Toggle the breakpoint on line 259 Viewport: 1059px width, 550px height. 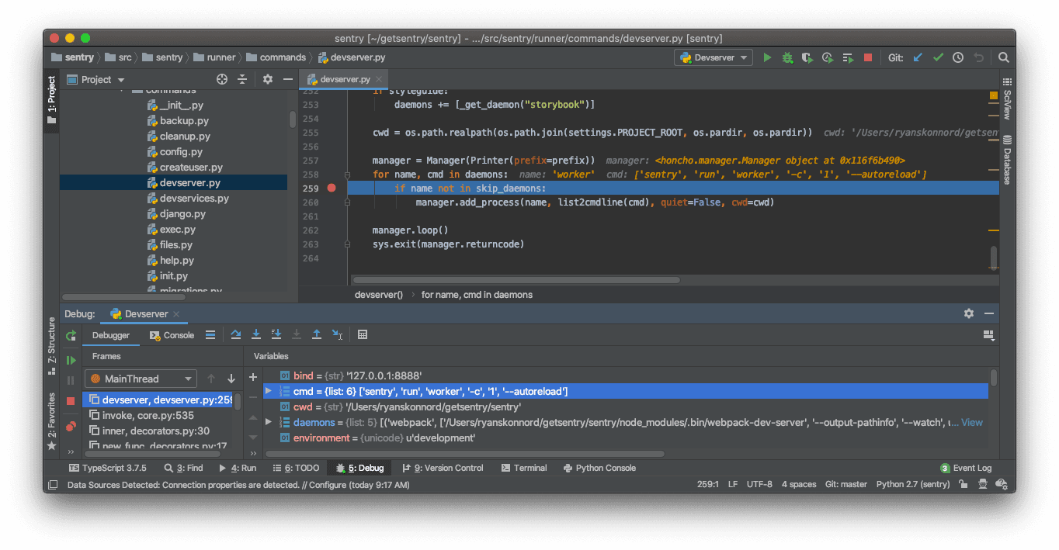[332, 188]
